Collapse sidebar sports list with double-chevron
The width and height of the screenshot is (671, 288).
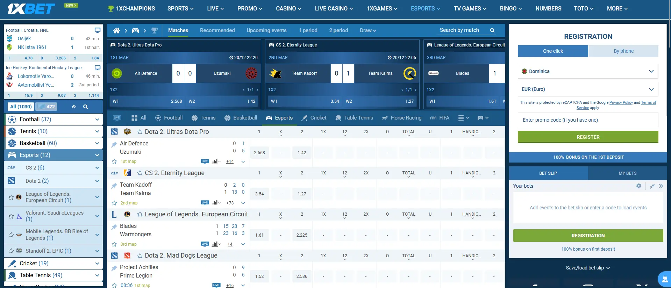[74, 107]
